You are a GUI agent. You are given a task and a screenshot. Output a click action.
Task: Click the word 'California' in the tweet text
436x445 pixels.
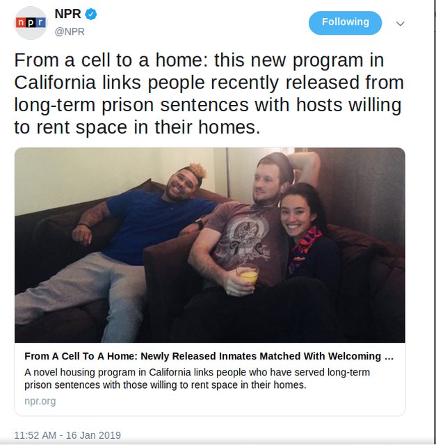click(x=55, y=83)
